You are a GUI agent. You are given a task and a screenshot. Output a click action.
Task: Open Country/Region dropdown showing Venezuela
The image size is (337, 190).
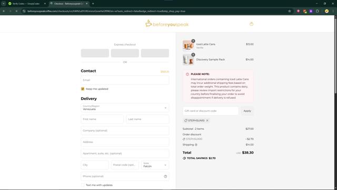pyautogui.click(x=125, y=108)
